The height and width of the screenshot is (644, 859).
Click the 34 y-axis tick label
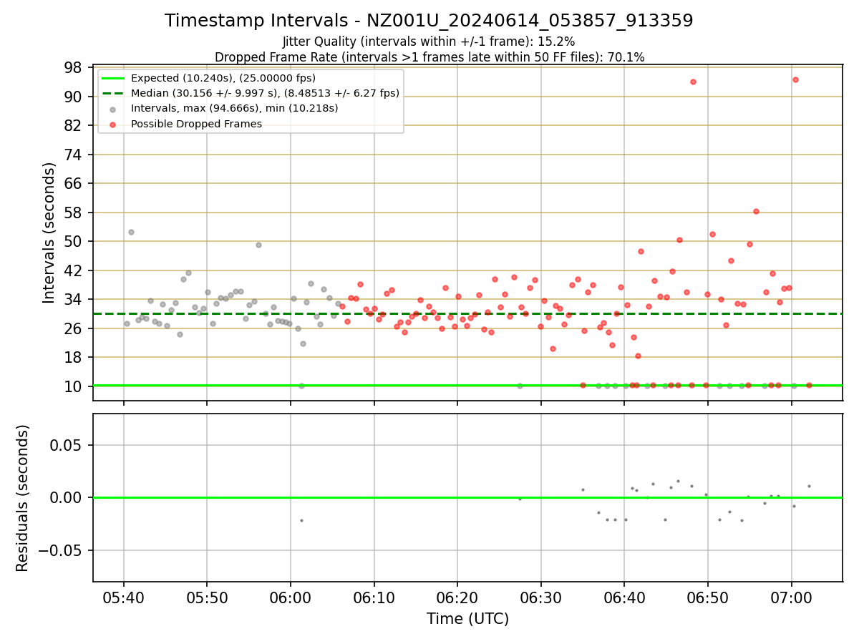74,299
